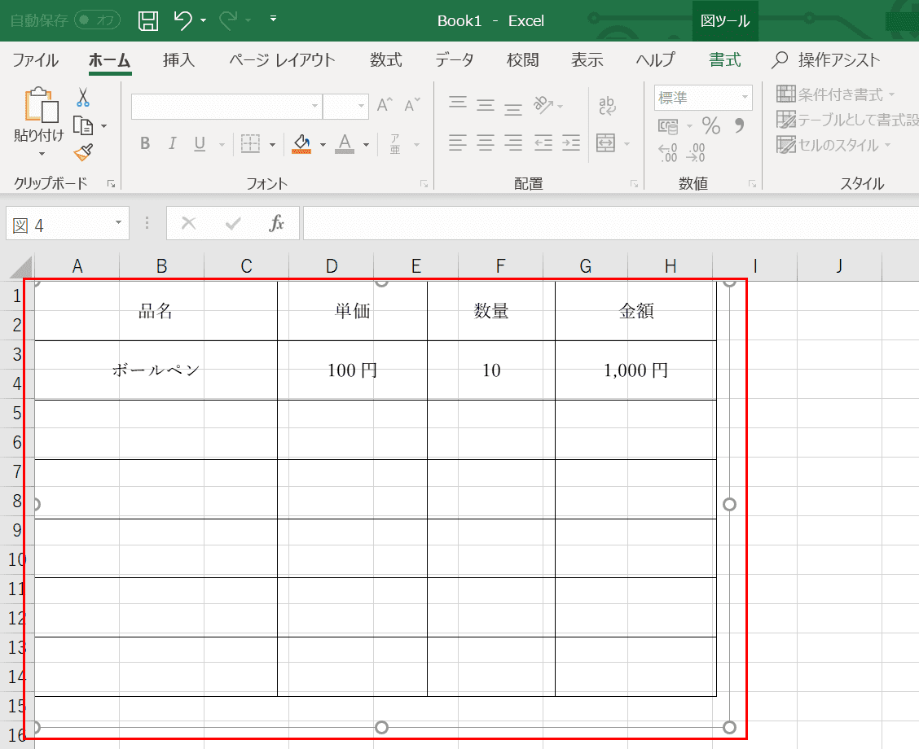Screen dimensions: 919x749
Task: Open the フォント group dialog launcher
Action: click(x=424, y=184)
